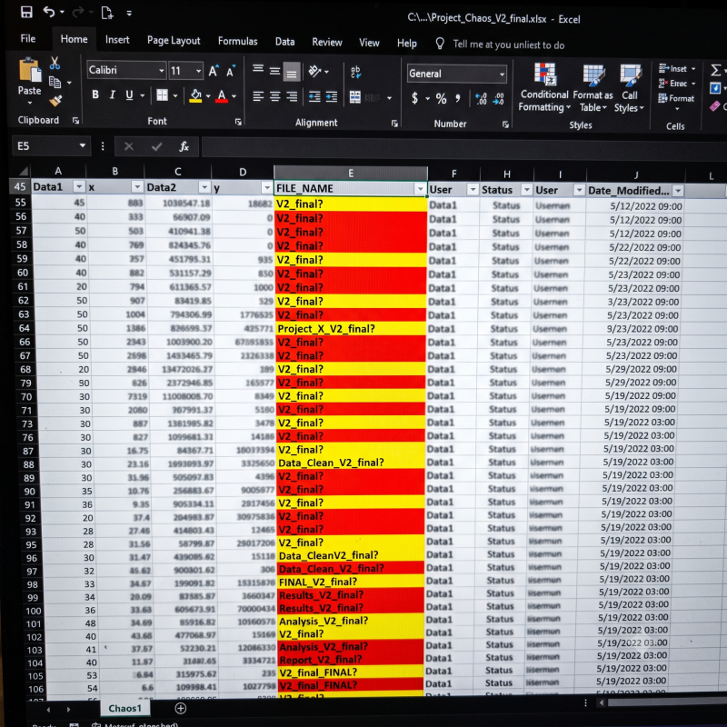Select the Chaos1 sheet tab
Screen dimensions: 727x727
tap(124, 708)
